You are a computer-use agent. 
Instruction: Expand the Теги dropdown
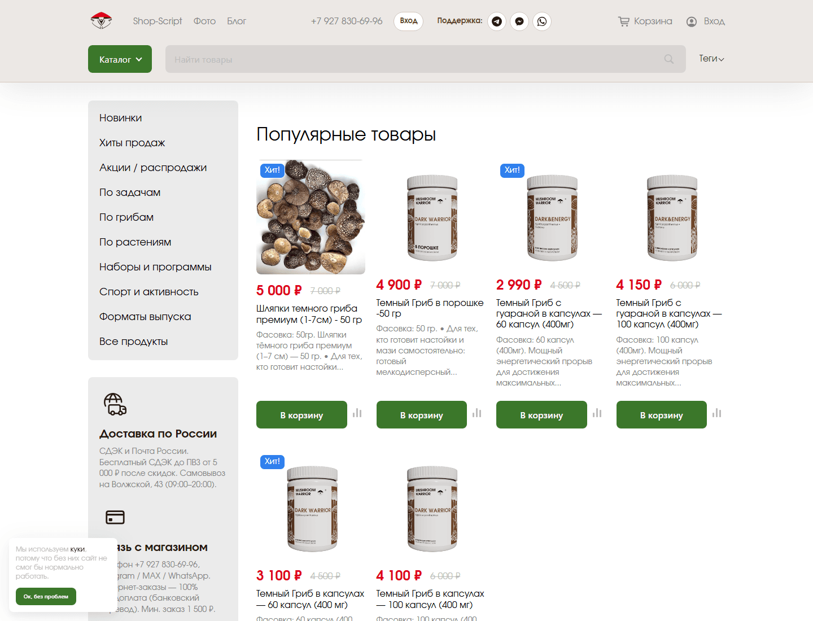click(x=711, y=59)
